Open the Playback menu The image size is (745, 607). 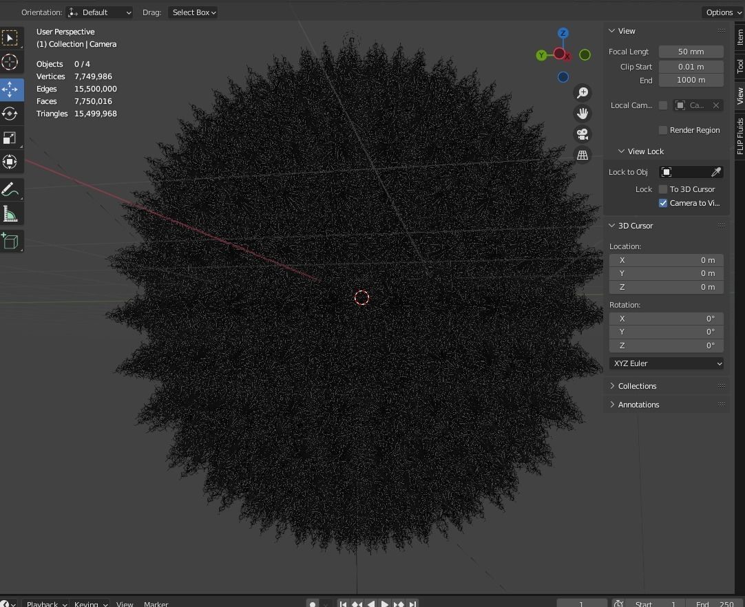point(46,604)
